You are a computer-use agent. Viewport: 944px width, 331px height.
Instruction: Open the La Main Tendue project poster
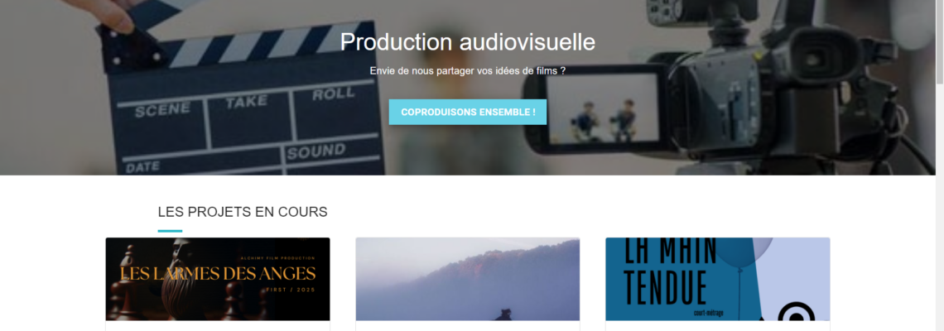coord(718,279)
